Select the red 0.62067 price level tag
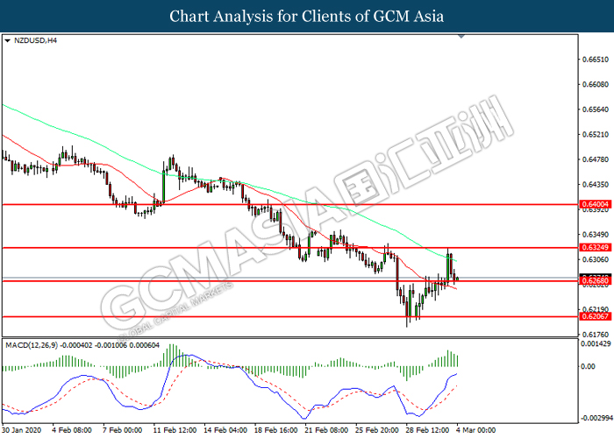 [595, 317]
